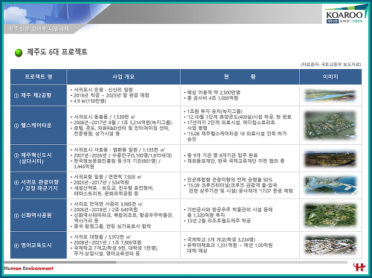Click the '현 황' column header
This screenshot has width=372, height=278.
[x=240, y=77]
